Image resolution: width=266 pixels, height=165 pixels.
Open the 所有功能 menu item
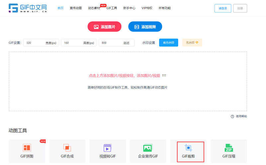click(x=165, y=8)
